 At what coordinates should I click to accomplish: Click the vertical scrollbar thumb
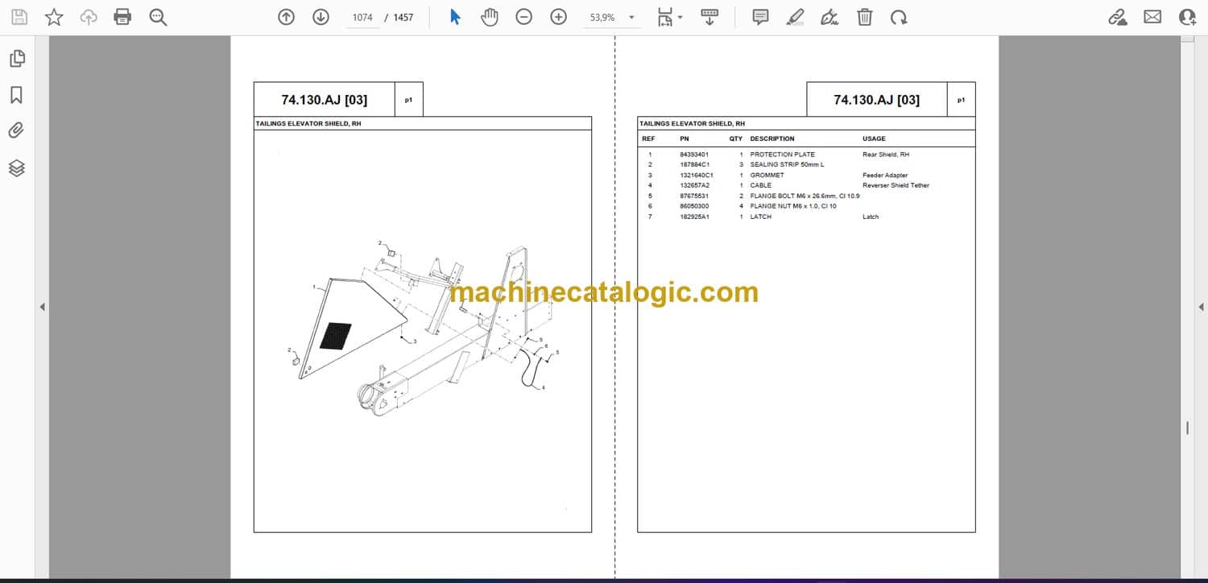coord(1187,428)
